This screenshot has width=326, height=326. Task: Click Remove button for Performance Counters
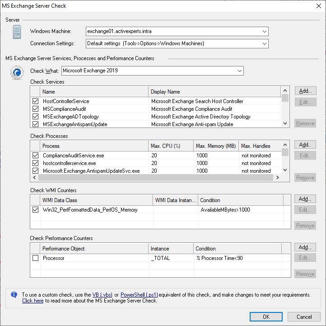tap(305, 274)
